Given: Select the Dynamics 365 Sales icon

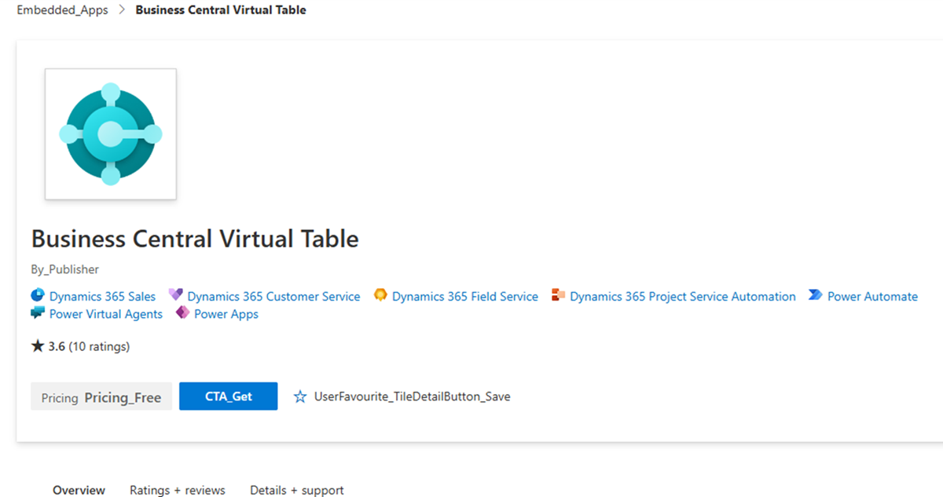Looking at the screenshot, I should (38, 296).
